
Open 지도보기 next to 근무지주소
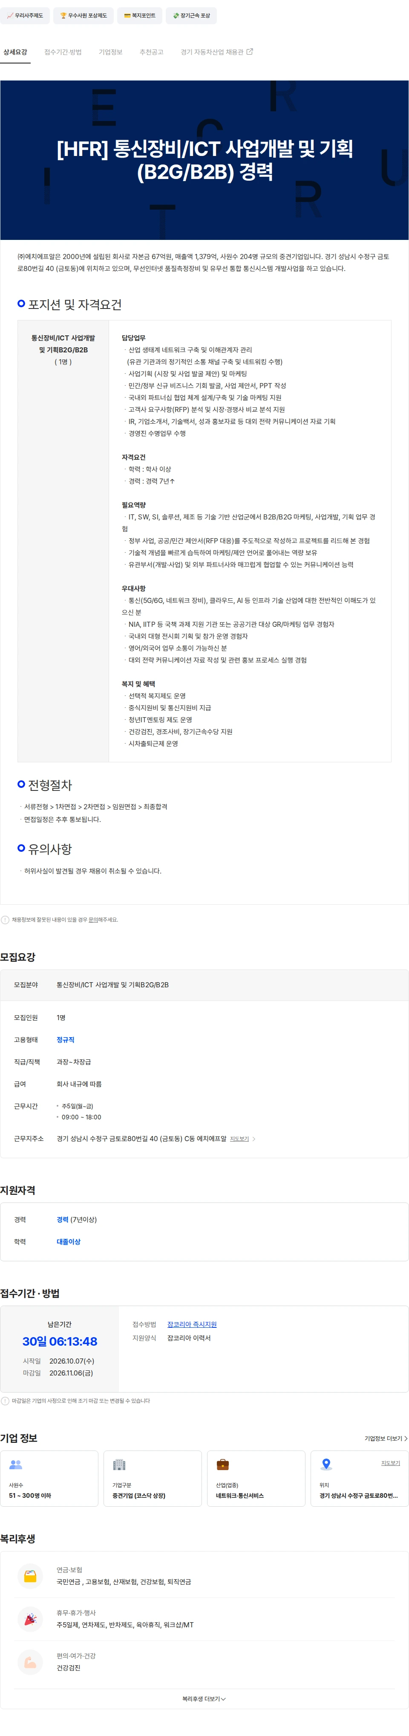pyautogui.click(x=239, y=1138)
